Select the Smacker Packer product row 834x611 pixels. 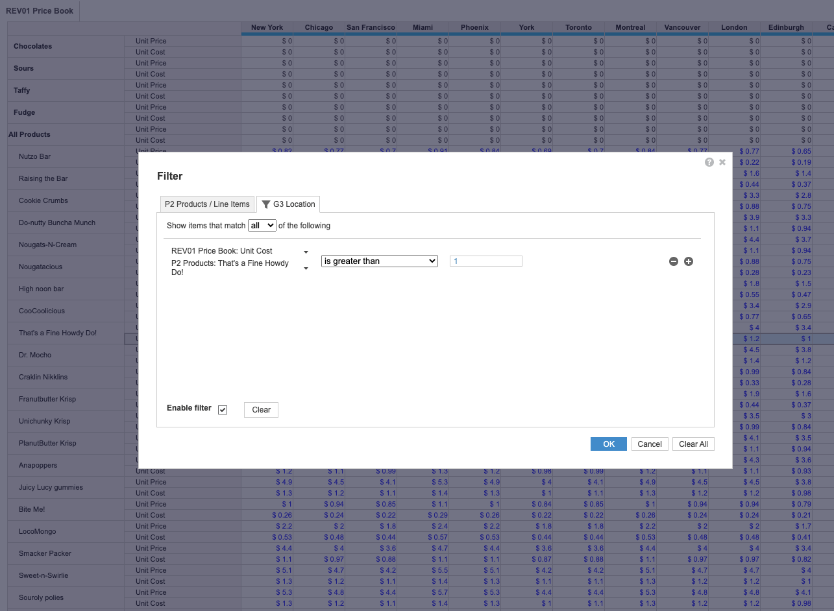click(45, 553)
